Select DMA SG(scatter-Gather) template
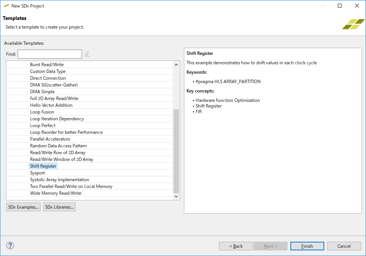Viewport: 366px width, 256px height. [54, 85]
